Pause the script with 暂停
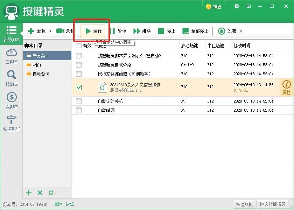 pyautogui.click(x=119, y=31)
